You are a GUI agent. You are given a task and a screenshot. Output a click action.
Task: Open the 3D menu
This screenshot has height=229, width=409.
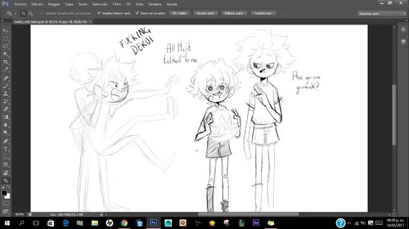(128, 4)
